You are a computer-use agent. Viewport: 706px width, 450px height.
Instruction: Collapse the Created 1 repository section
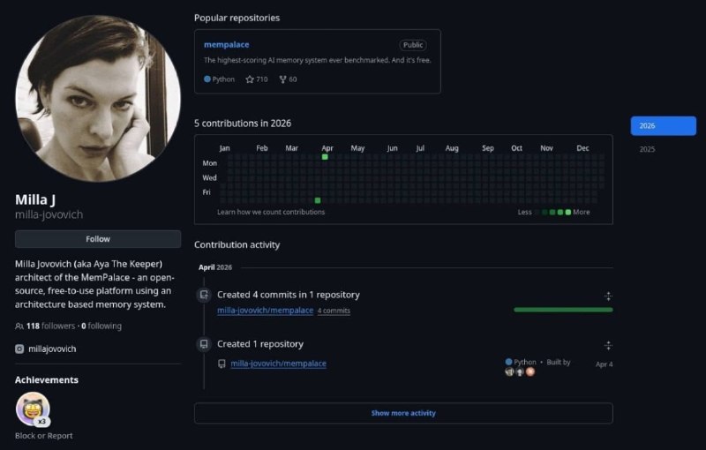pos(608,346)
